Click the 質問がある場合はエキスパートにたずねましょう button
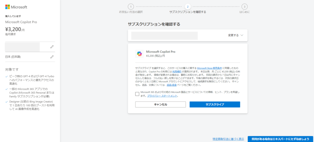Image resolution: width=314 pixels, height=142 pixels. pyautogui.click(x=280, y=139)
